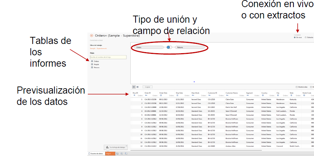Add a new worksheet from bottom bar

pos(118,153)
